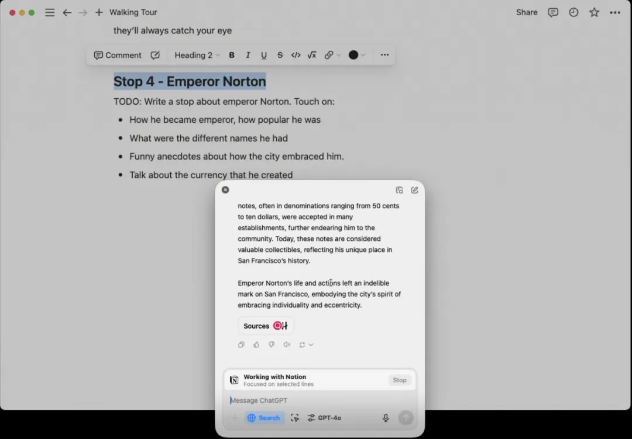Click the Share button
Image resolution: width=632 pixels, height=439 pixels.
[x=527, y=12]
